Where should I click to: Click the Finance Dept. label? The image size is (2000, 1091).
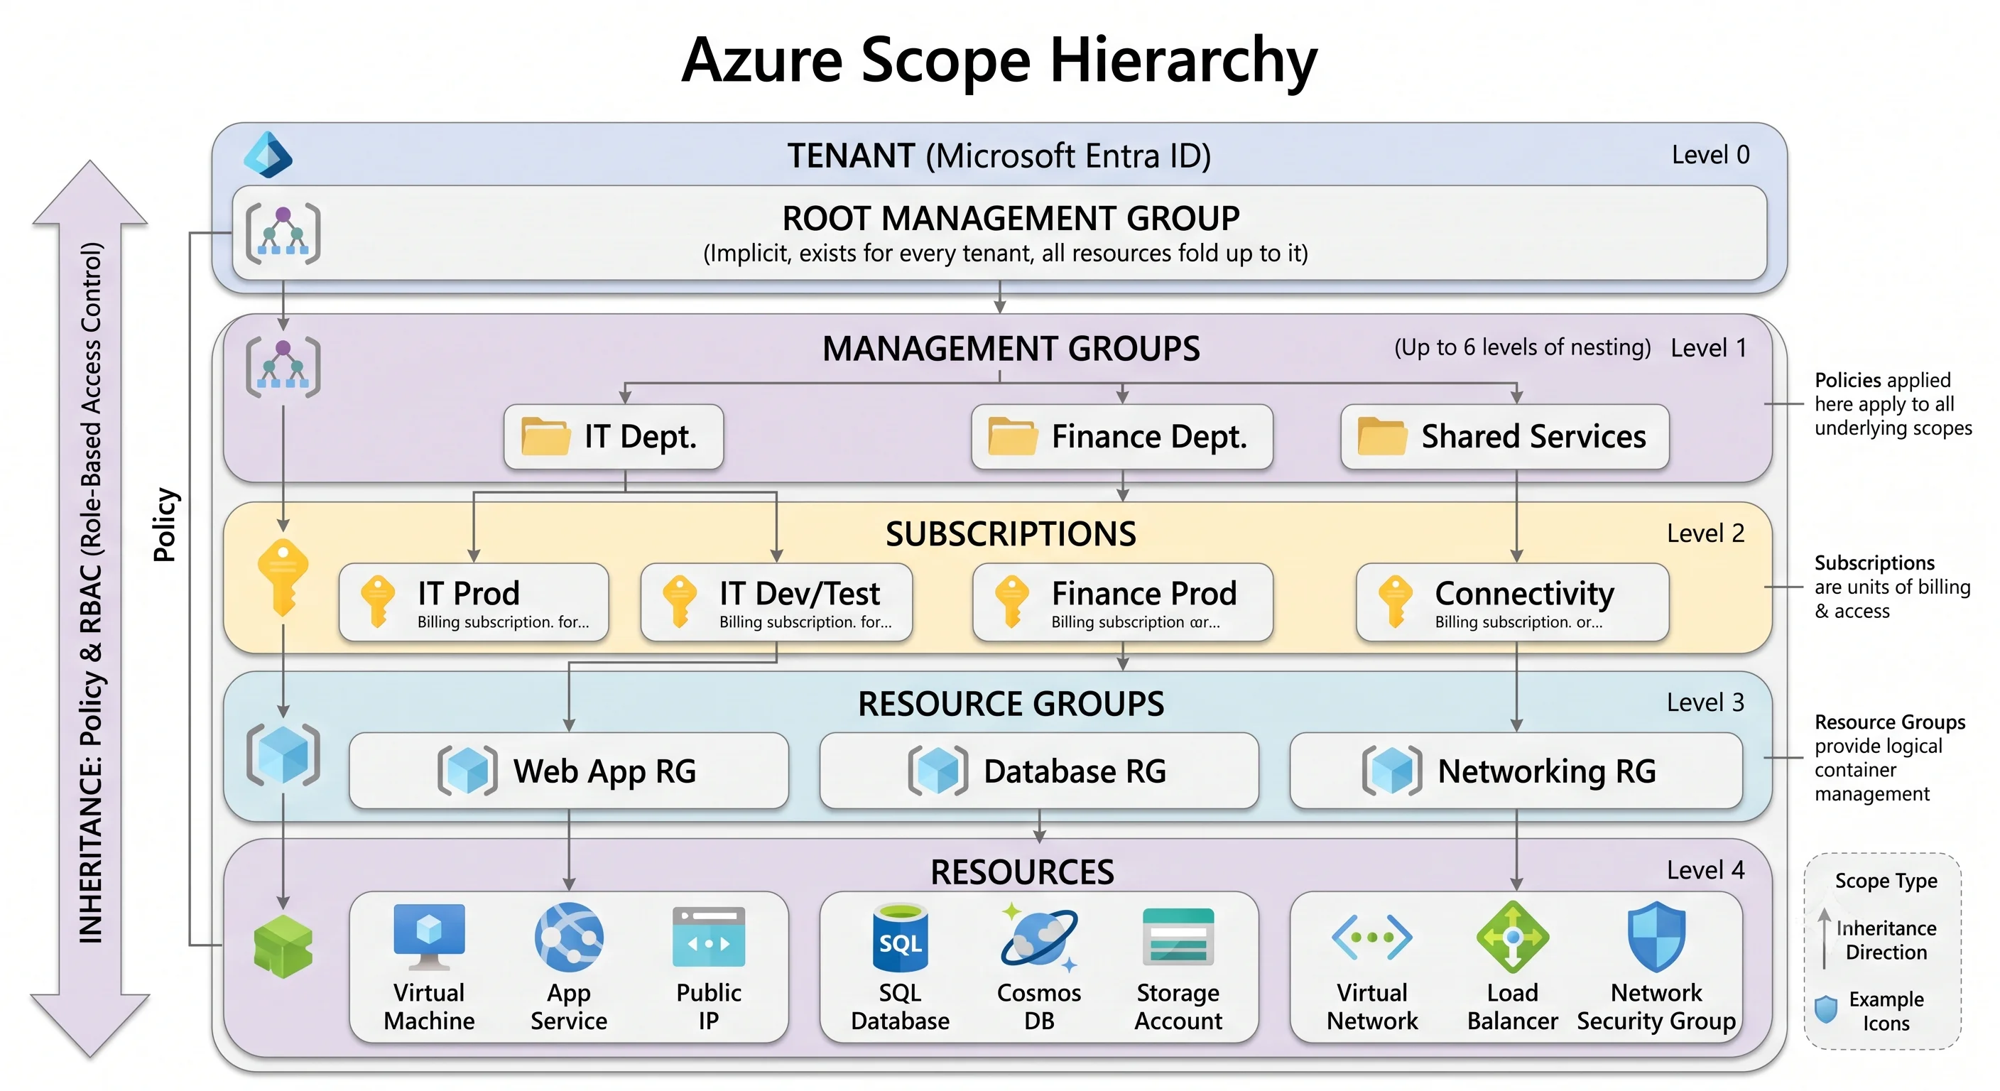1149,436
